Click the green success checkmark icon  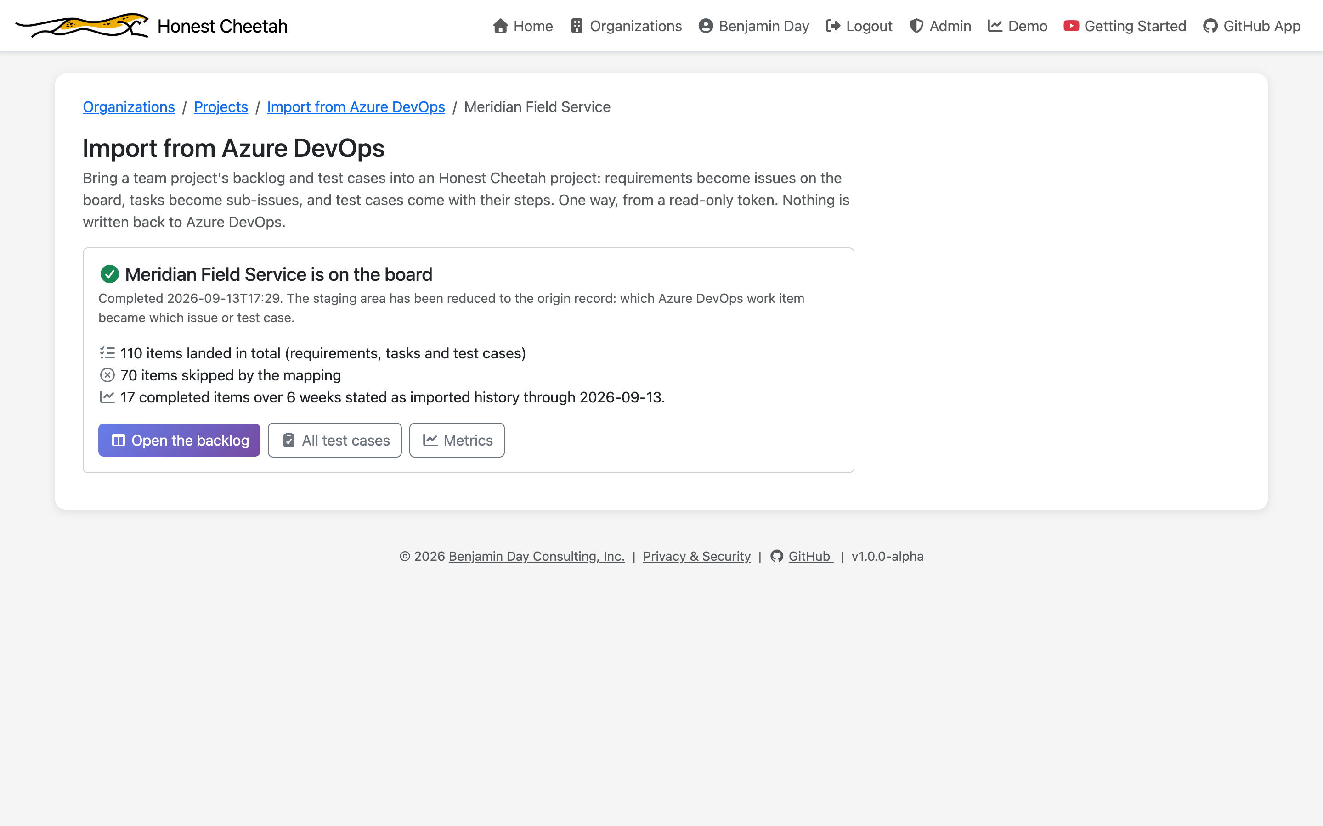point(110,274)
